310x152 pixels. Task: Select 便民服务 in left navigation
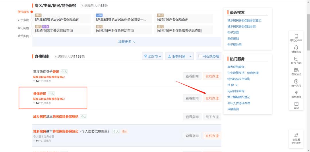pos(23,12)
